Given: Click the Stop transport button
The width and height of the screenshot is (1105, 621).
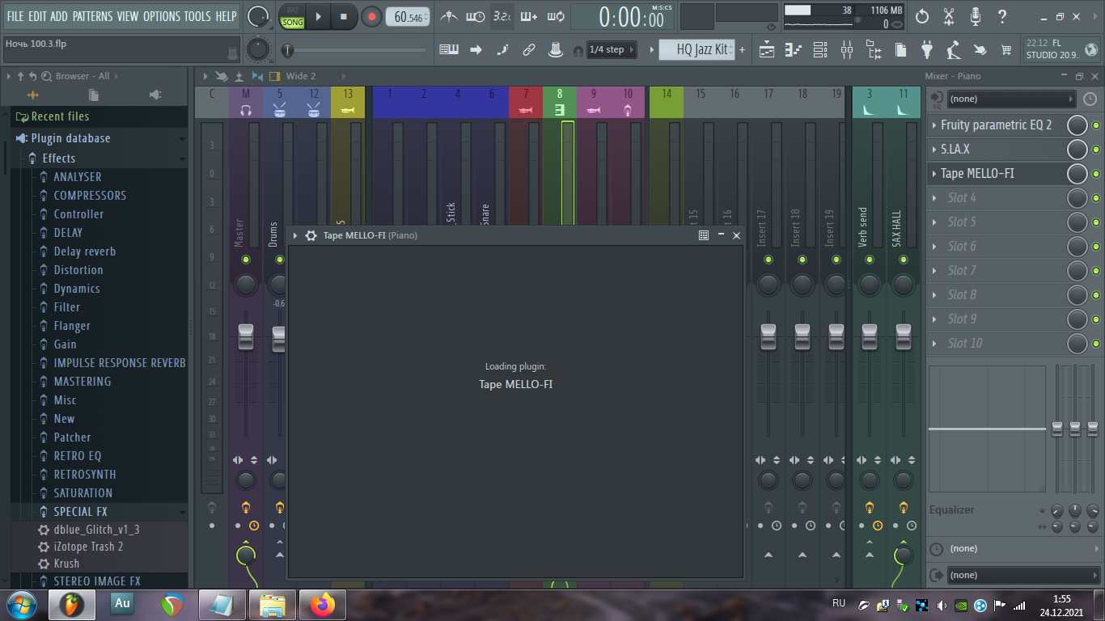Looking at the screenshot, I should point(344,16).
